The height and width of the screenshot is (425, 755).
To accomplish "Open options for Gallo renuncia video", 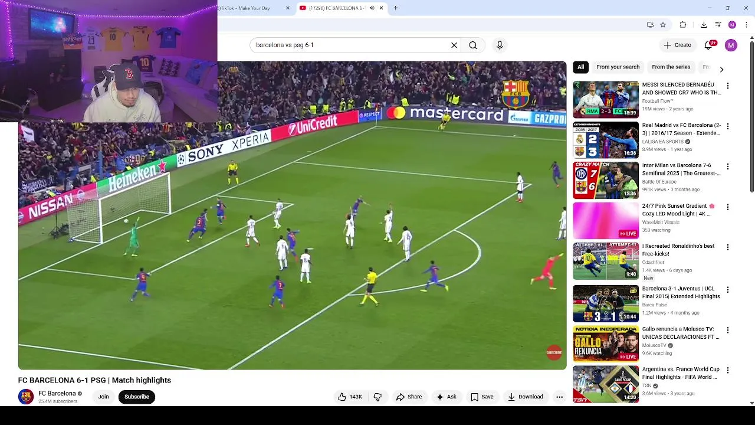I will 727,330.
